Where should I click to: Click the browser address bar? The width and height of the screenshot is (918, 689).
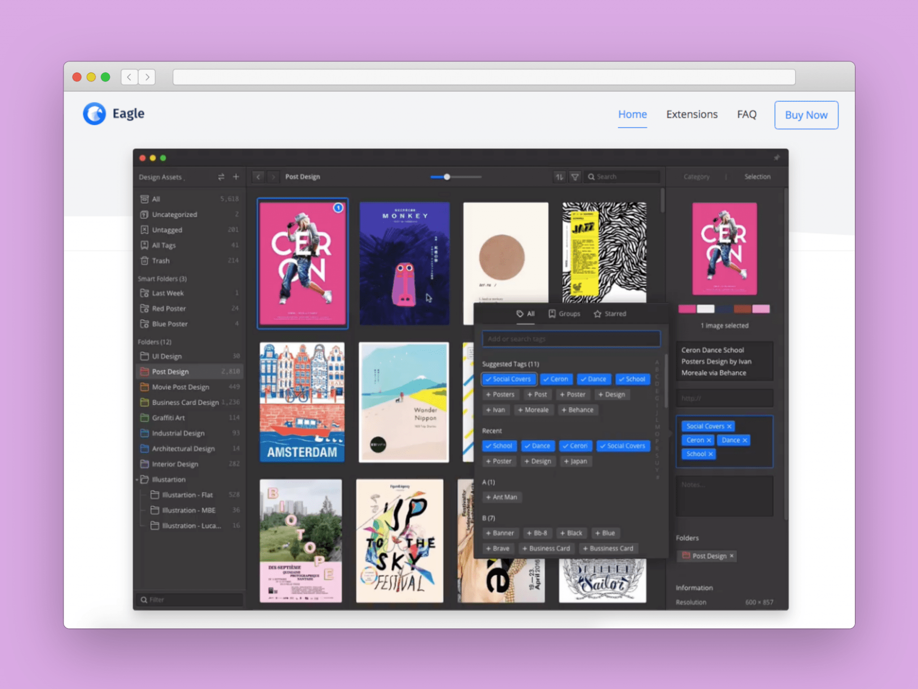(484, 77)
